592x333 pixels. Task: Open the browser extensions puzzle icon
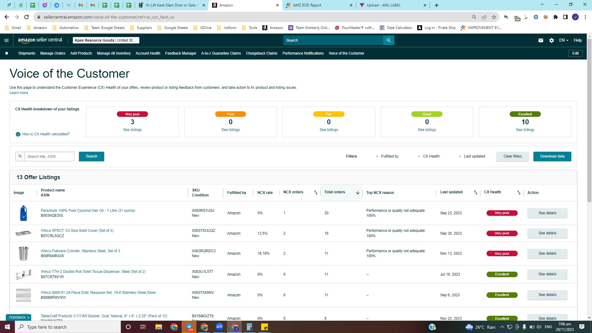pos(556,17)
